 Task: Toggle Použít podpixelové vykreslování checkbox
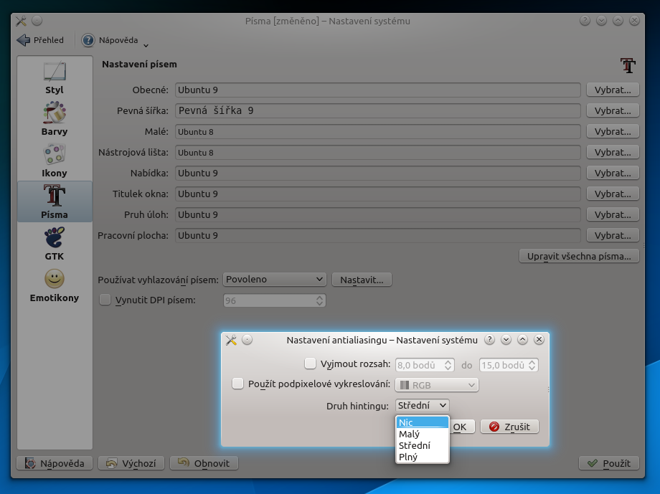[238, 384]
